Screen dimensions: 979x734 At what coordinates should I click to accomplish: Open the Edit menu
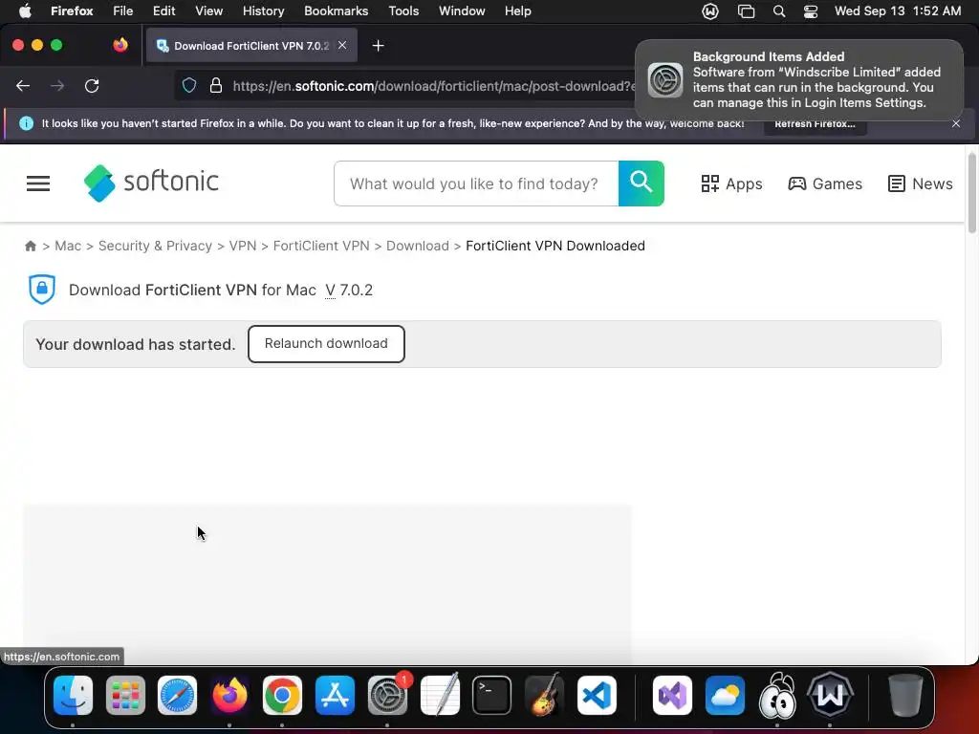pos(164,11)
